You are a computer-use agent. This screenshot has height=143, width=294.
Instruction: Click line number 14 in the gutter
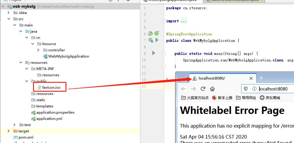tap(144, 86)
